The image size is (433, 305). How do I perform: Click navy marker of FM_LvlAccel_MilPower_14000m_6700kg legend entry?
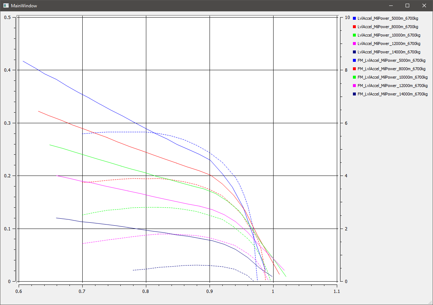354,94
